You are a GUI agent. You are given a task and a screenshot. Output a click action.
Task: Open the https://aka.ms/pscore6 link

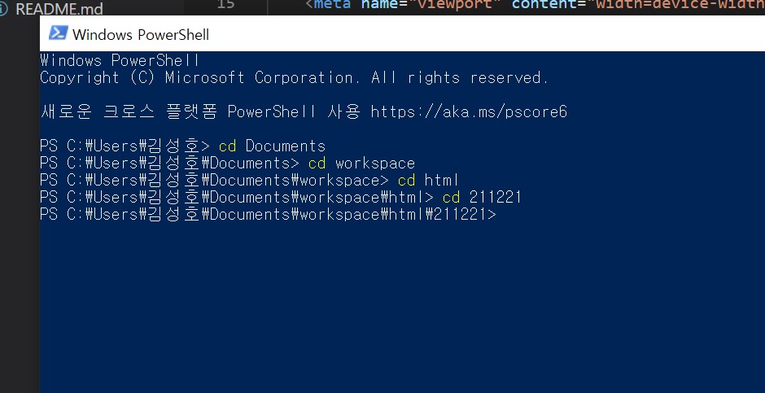point(469,112)
